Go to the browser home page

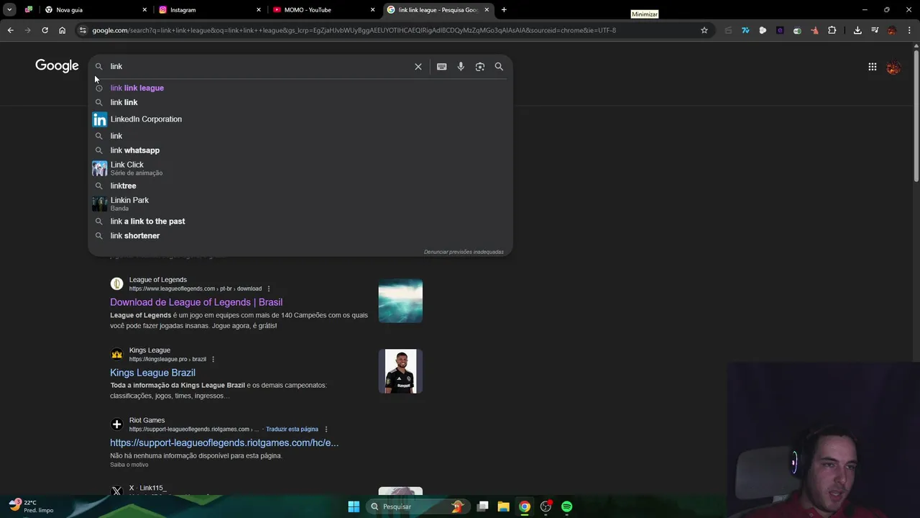click(x=62, y=30)
